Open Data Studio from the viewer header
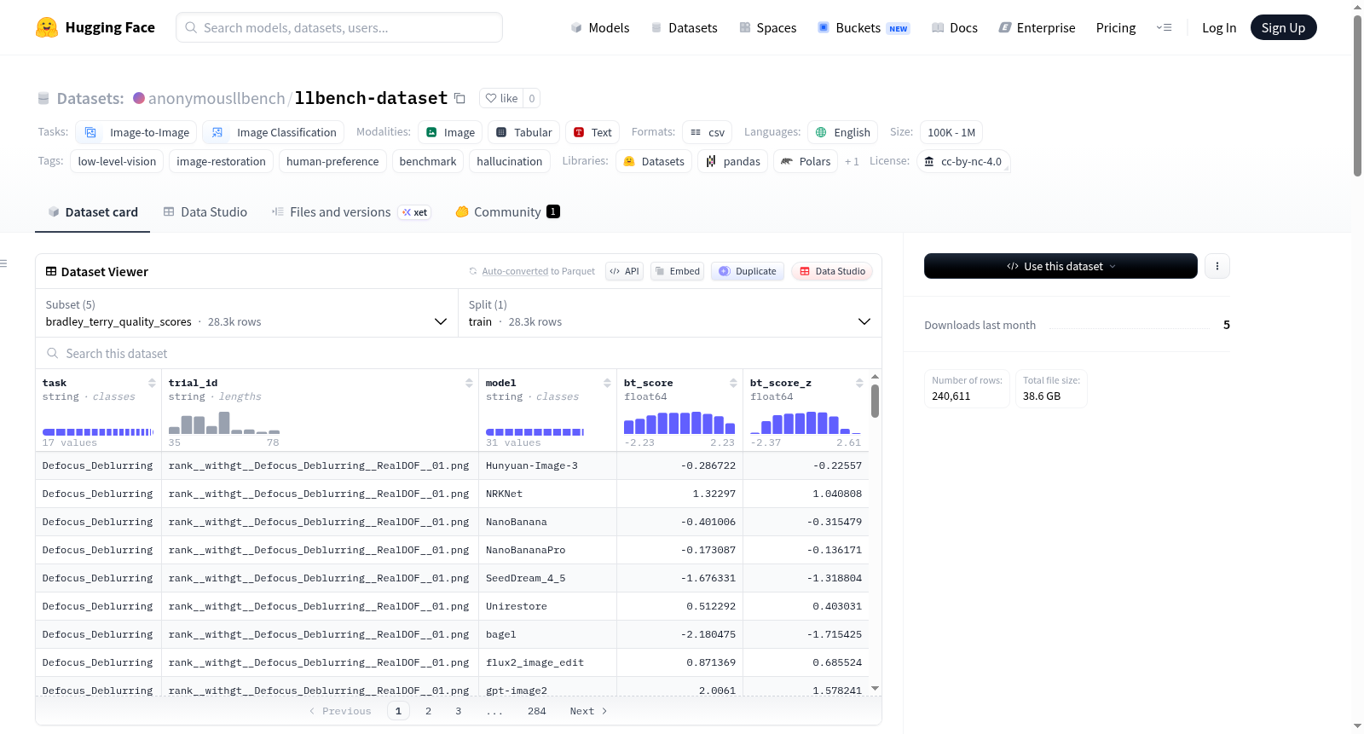Screen dimensions: 1364x734 (x=832, y=271)
